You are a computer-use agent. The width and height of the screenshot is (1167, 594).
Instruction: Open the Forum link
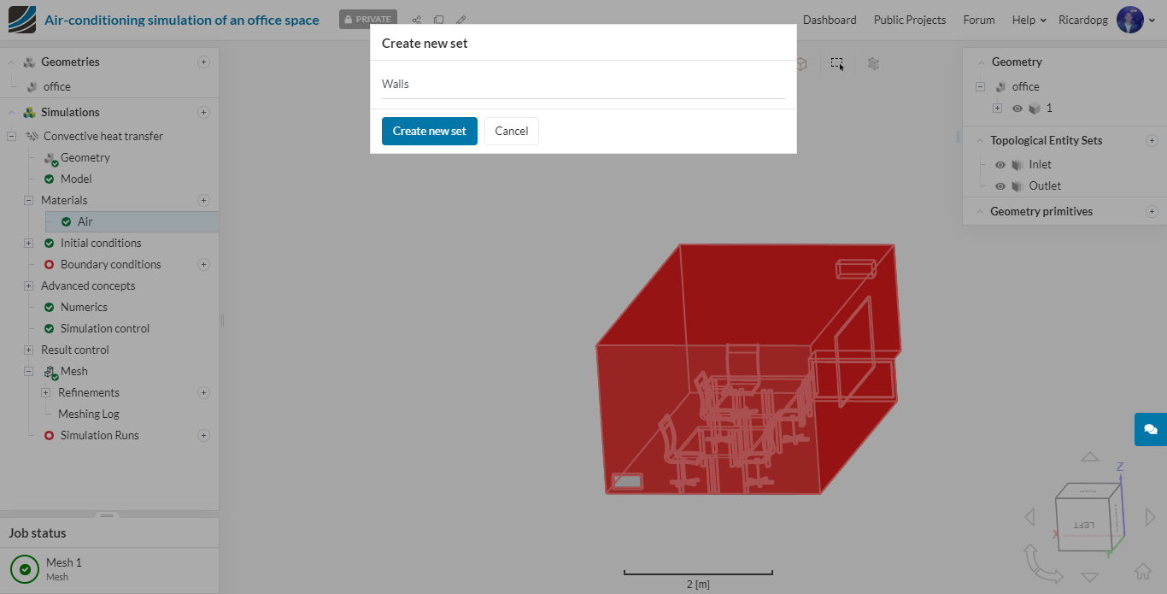[979, 20]
